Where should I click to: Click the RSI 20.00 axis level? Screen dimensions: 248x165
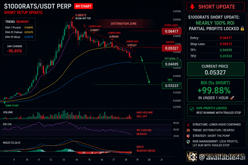coord(176,136)
